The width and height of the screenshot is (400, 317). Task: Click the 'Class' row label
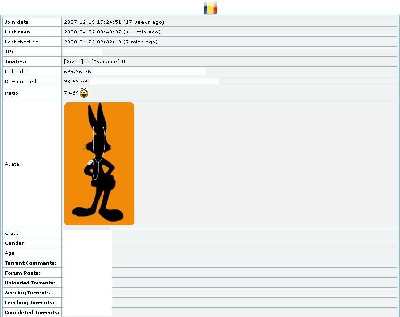[12, 234]
